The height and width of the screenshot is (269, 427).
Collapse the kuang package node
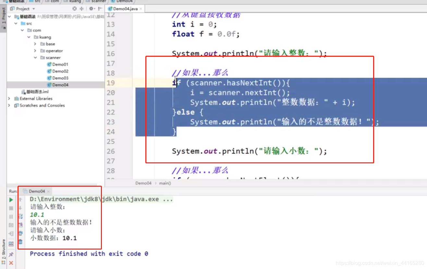(x=29, y=37)
